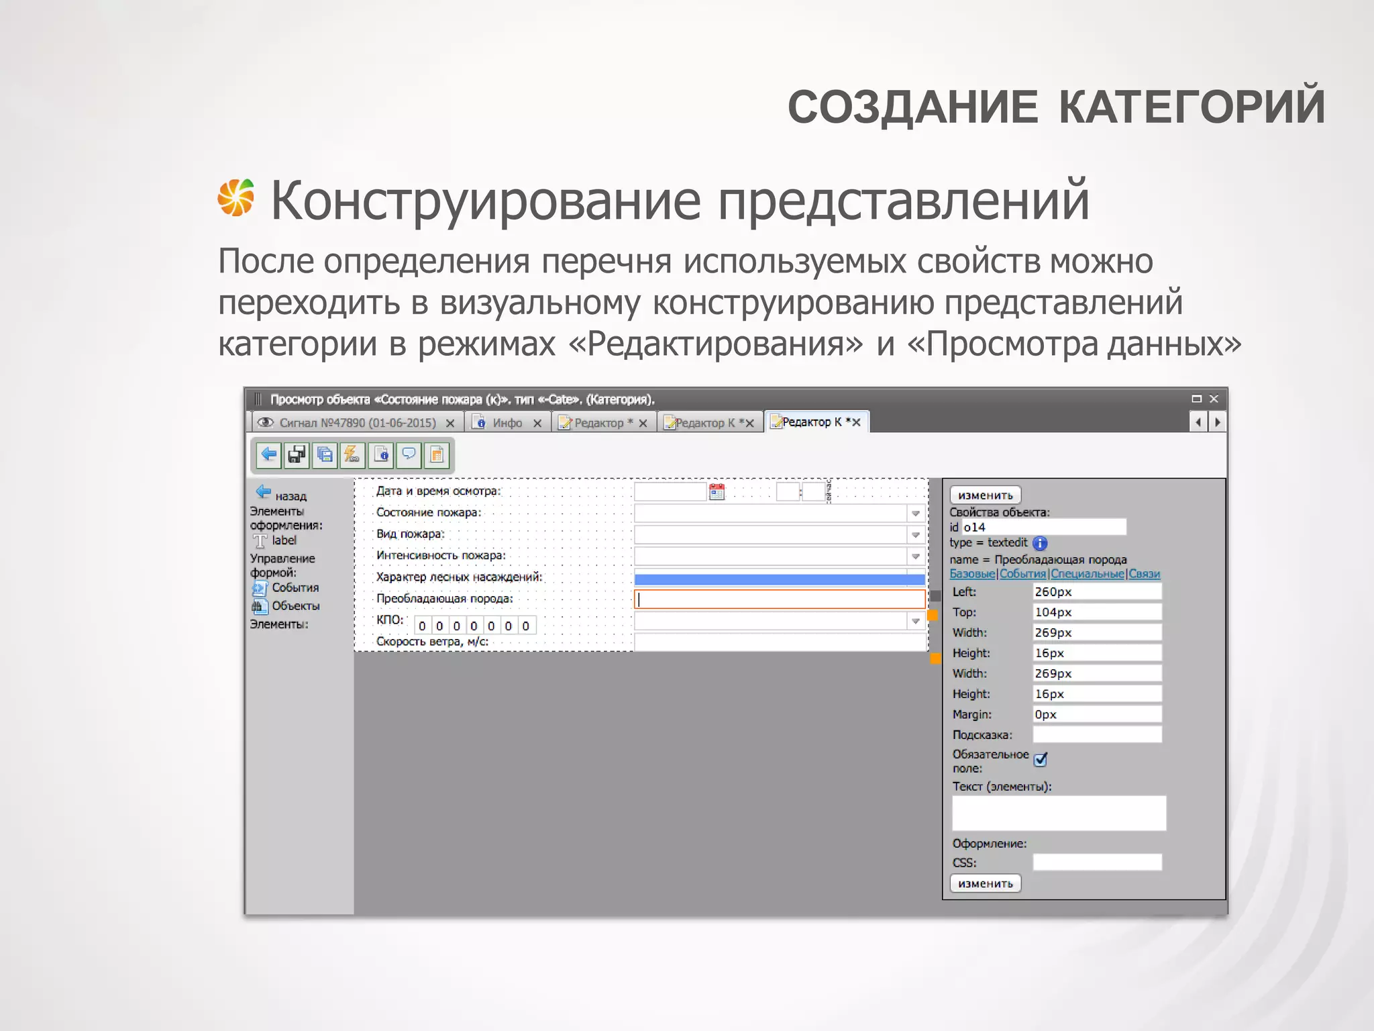Expand the Вид пожара dropdown
1374x1031 pixels.
915,535
